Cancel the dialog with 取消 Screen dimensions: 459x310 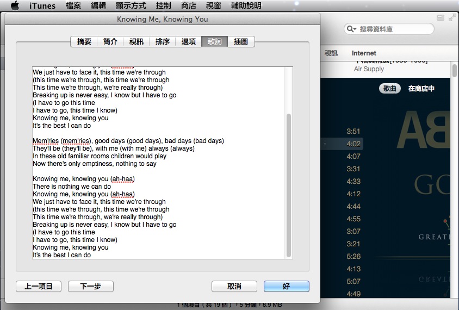tap(234, 286)
